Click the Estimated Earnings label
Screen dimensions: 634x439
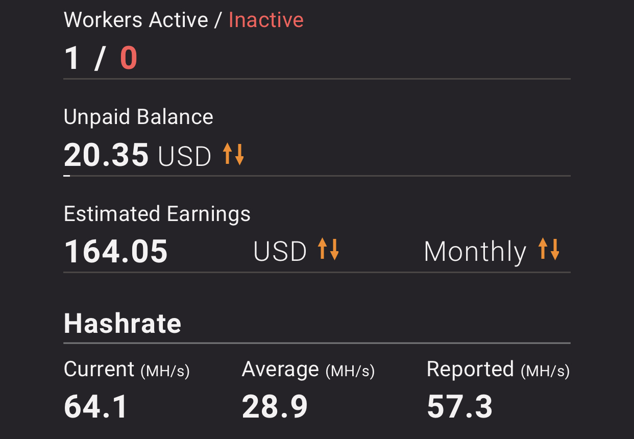point(157,214)
